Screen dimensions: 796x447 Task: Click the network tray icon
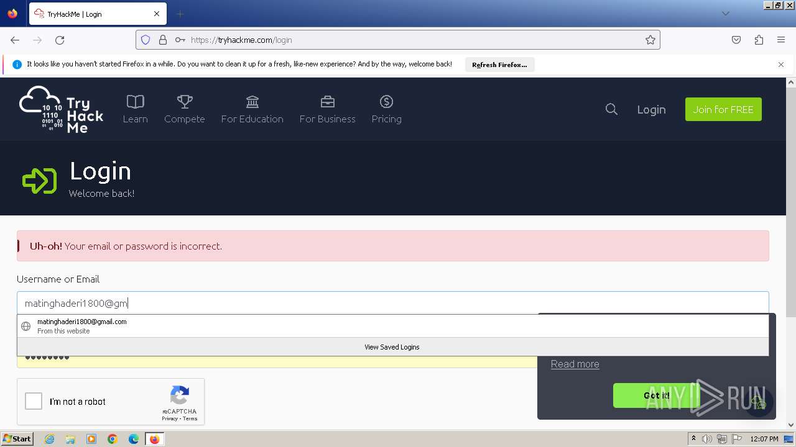[722, 439]
